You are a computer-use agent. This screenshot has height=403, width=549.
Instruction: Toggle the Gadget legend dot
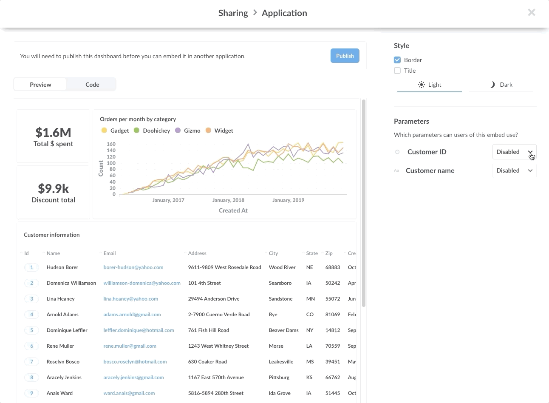[x=104, y=131]
